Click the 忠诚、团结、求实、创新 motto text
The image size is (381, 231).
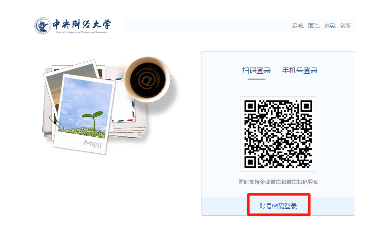[x=321, y=25]
